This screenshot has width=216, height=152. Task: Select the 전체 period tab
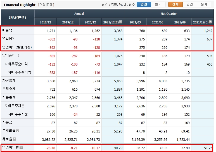tap(175, 4)
